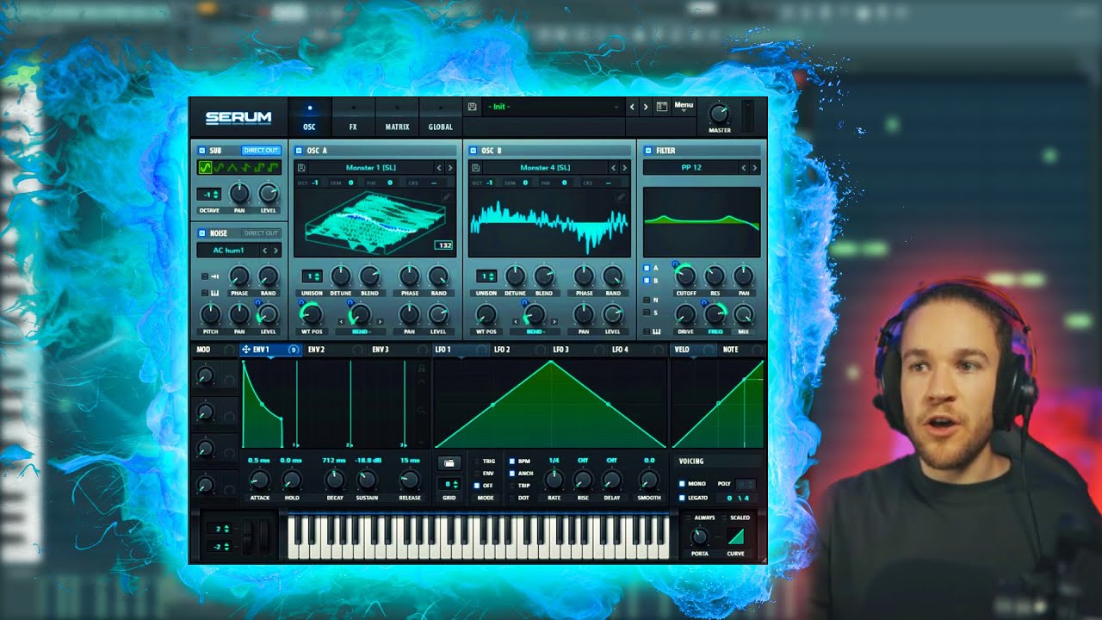Select the sine wave shape in SUB
The image size is (1102, 620).
click(x=205, y=168)
